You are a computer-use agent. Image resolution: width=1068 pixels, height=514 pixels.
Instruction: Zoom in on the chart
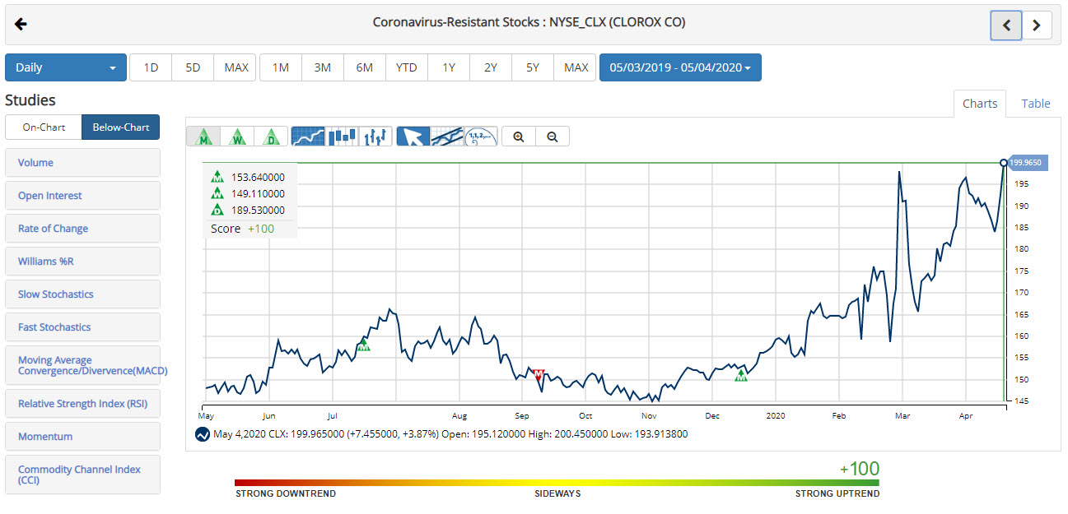coord(519,137)
